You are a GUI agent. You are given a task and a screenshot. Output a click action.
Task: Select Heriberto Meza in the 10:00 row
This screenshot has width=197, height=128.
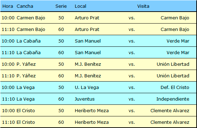92,111
